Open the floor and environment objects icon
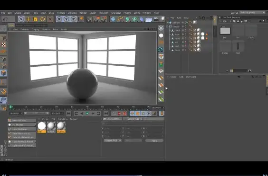Screen dimensions: 268x176 [x=149, y=19]
